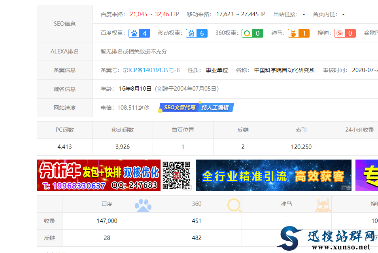The height and width of the screenshot is (253, 378).
Task: Click the 事业单位 nature value
Action: [x=217, y=70]
